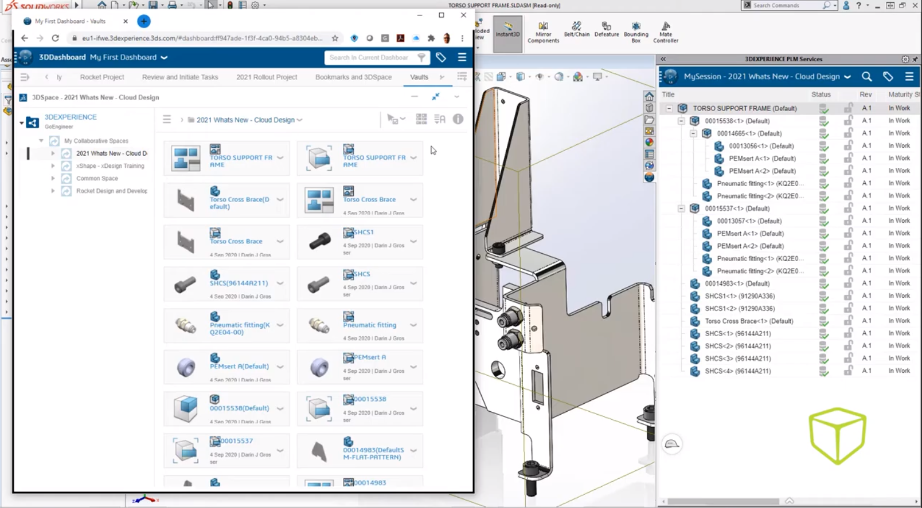Click the Defeature tool
922x508 pixels.
point(606,30)
